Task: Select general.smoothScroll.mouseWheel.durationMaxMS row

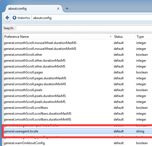Action: coord(78,43)
